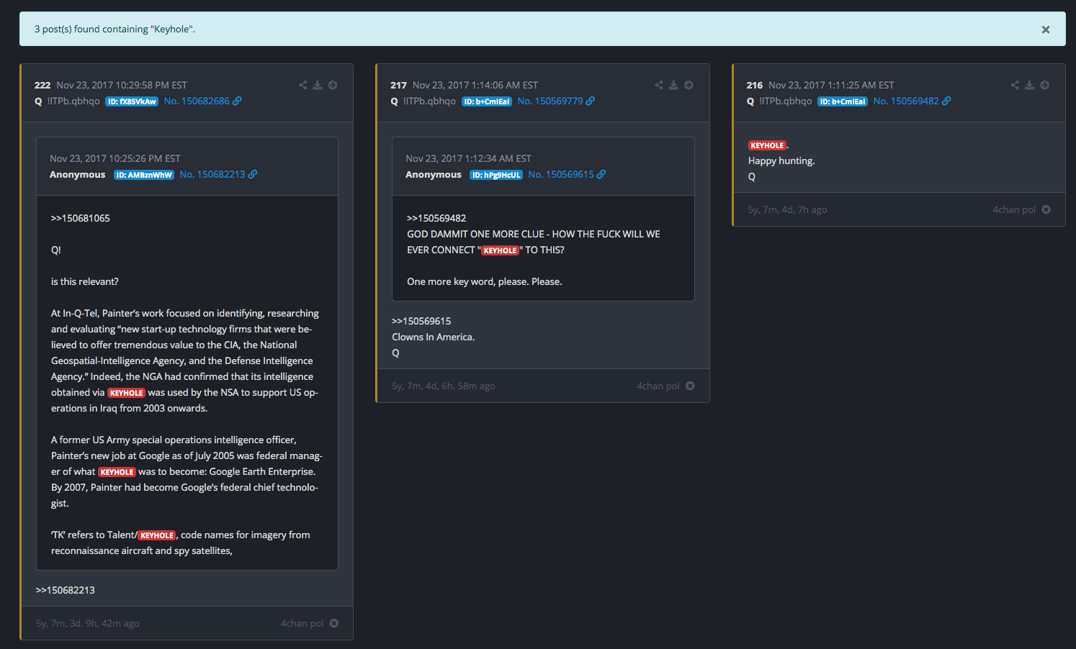Click chain-link icon next to No. 150569779

click(591, 101)
